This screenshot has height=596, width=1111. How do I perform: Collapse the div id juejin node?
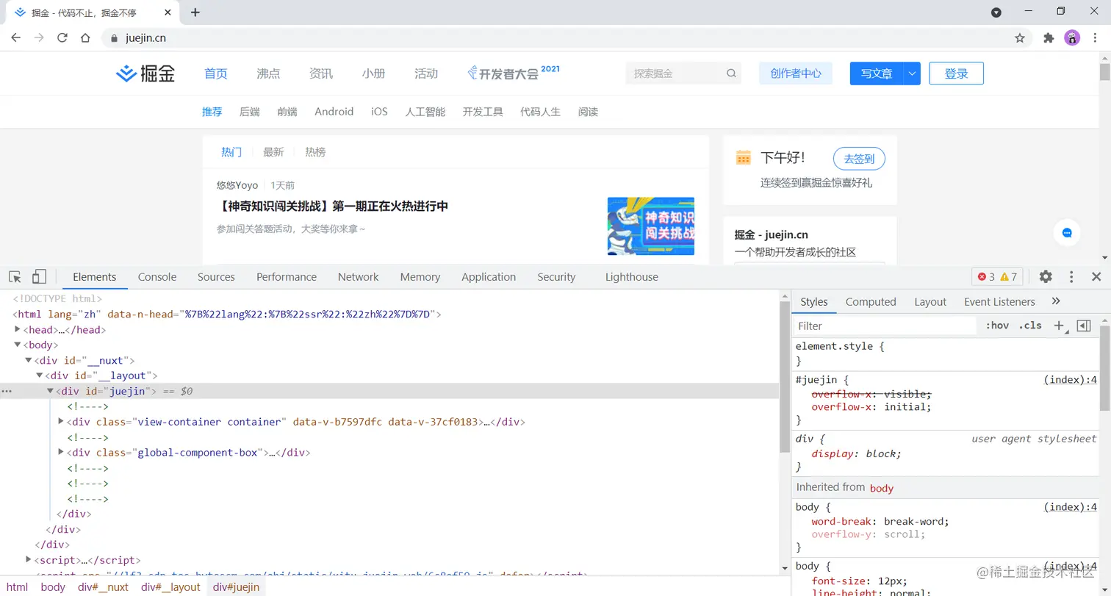(x=51, y=391)
